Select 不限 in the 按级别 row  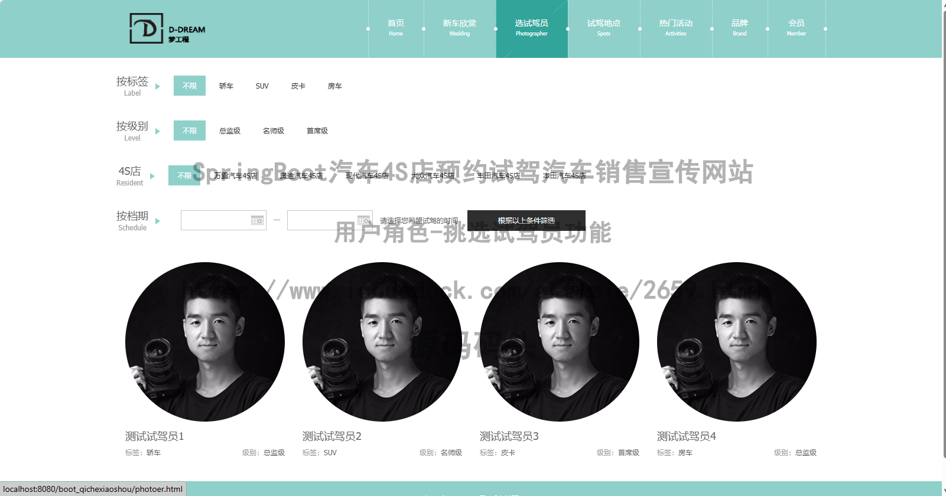tap(190, 130)
